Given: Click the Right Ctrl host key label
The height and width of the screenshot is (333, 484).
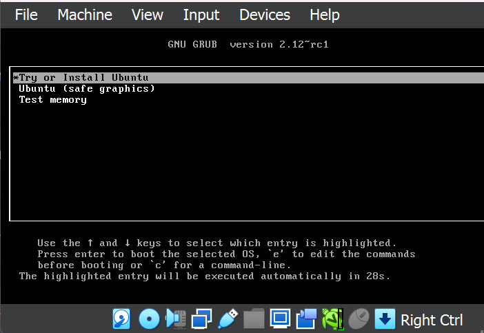Looking at the screenshot, I should point(432,320).
